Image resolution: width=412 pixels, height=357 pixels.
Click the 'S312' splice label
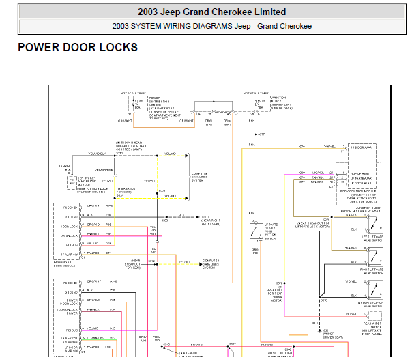pyautogui.click(x=151, y=261)
